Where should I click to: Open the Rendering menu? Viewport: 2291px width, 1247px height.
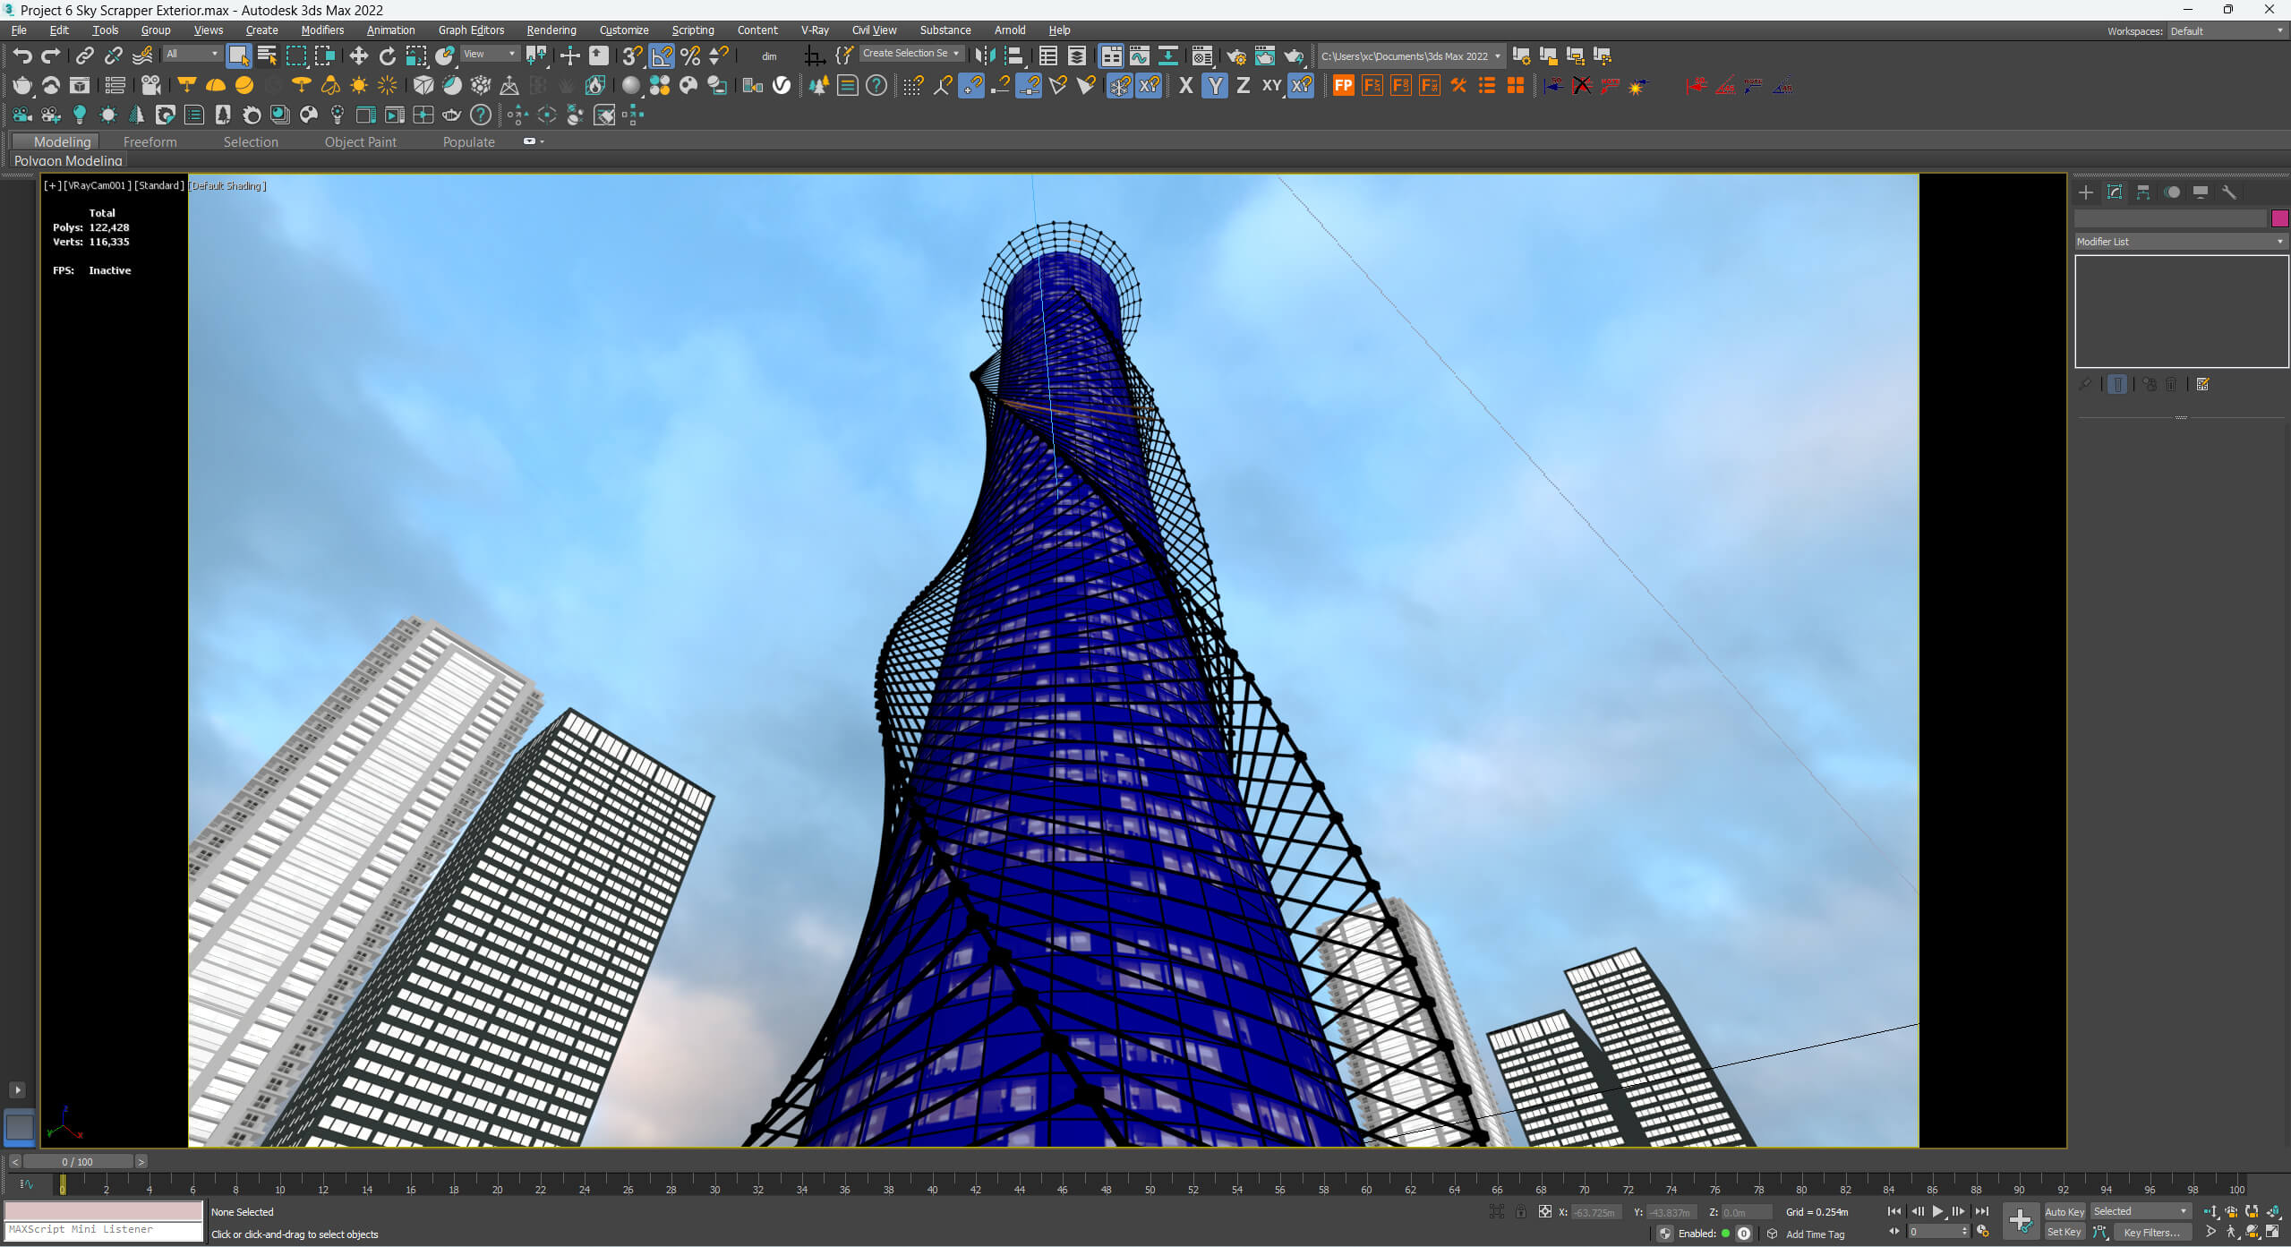551,30
